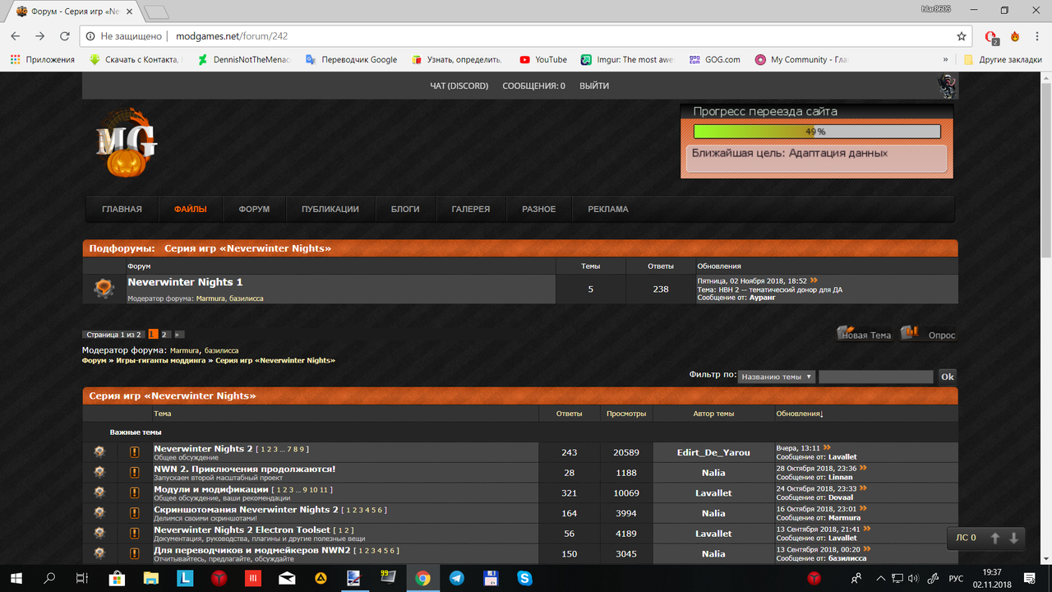1052x592 pixels.
Task: Open the site info icon beside Не защищено
Action: 90,36
